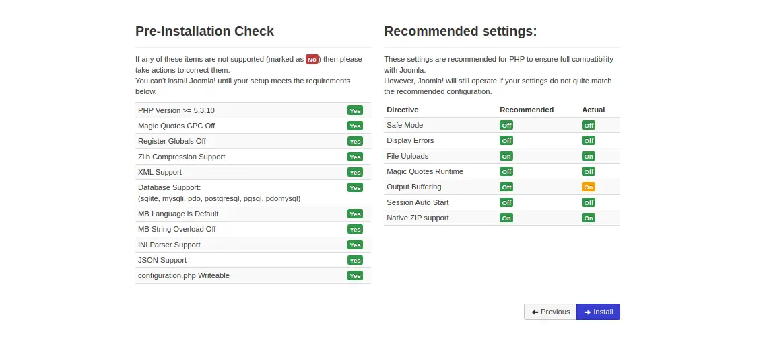Click Yes badge for INI Parser Support
The height and width of the screenshot is (342, 765).
click(x=355, y=245)
